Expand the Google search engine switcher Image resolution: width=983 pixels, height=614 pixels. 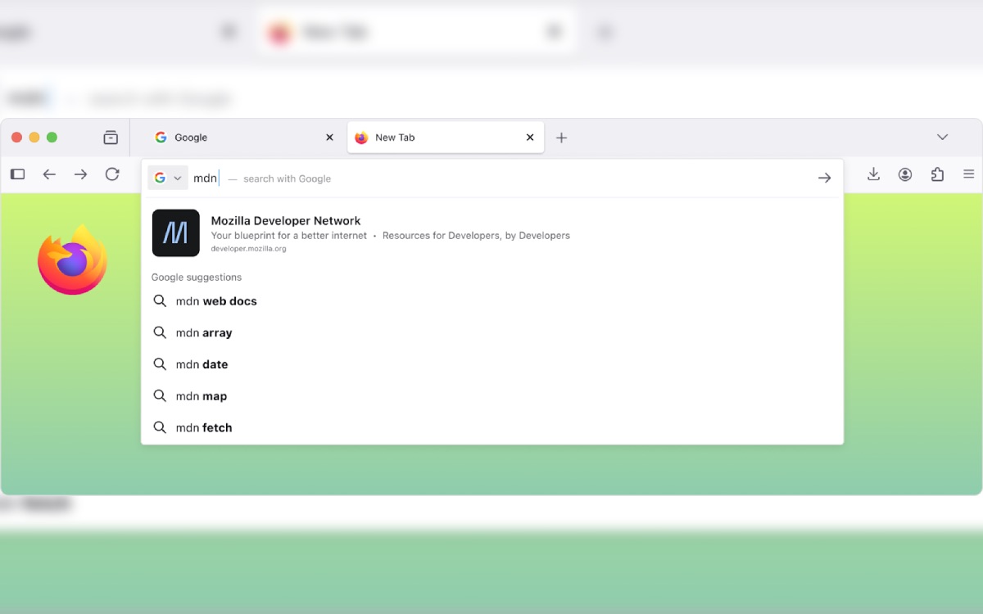(x=168, y=178)
